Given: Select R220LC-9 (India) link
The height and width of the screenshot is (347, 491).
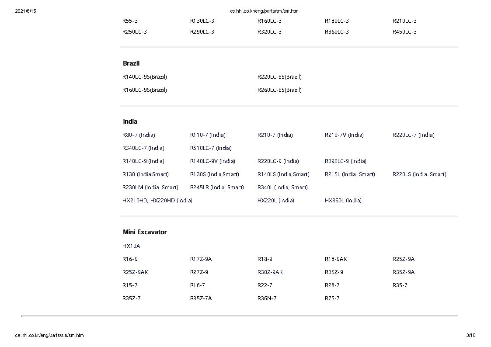Looking at the screenshot, I should [278, 161].
